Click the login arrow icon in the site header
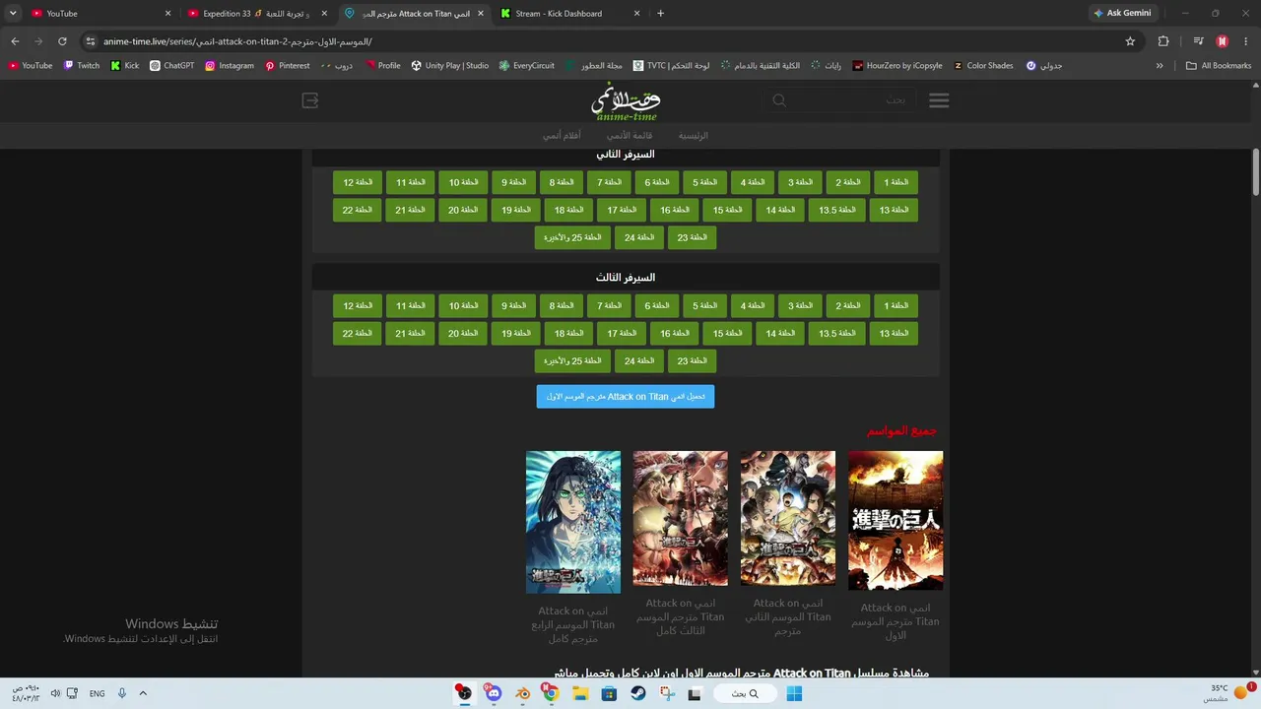This screenshot has height=709, width=1261. coord(310,100)
